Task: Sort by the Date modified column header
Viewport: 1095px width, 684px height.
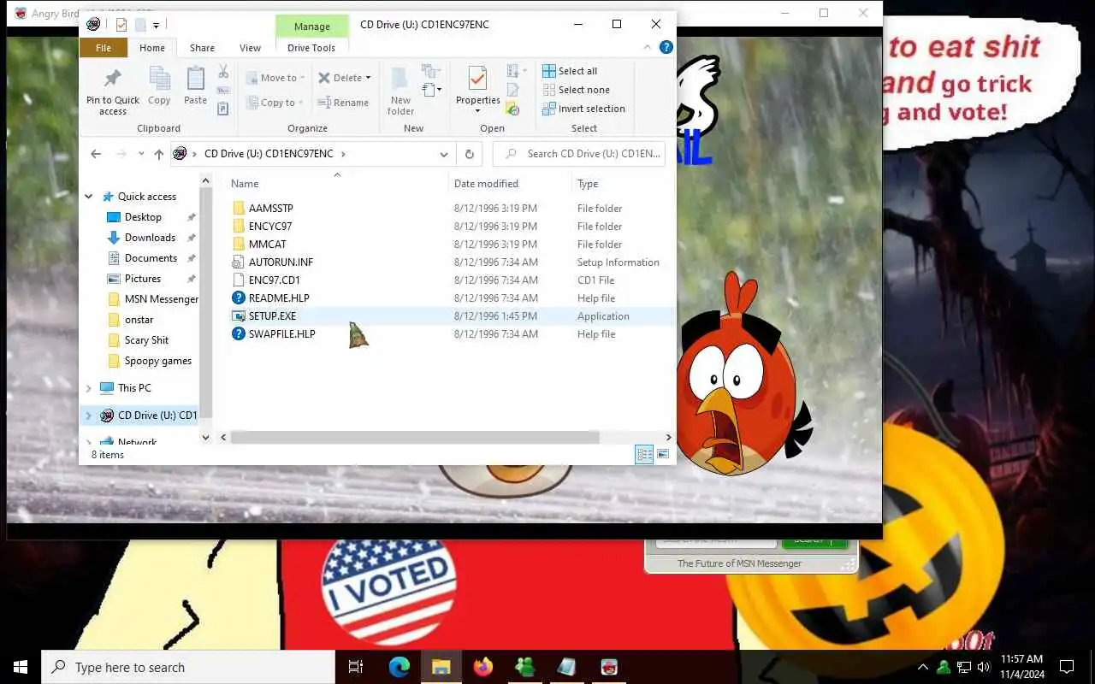Action: coord(486,184)
